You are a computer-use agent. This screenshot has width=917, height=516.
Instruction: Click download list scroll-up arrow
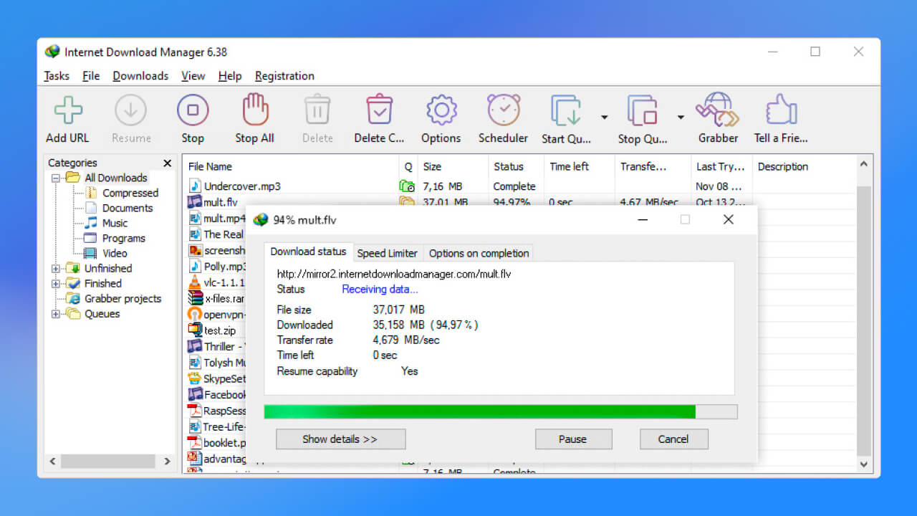[864, 164]
